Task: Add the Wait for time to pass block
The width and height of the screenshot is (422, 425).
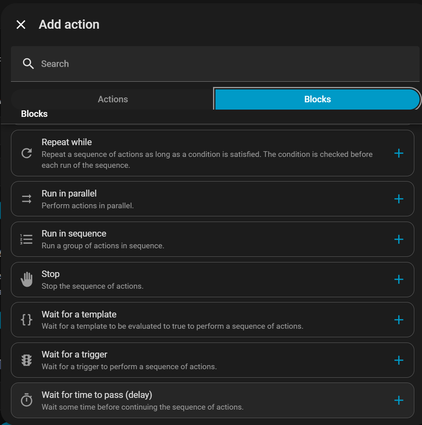Action: pyautogui.click(x=399, y=400)
